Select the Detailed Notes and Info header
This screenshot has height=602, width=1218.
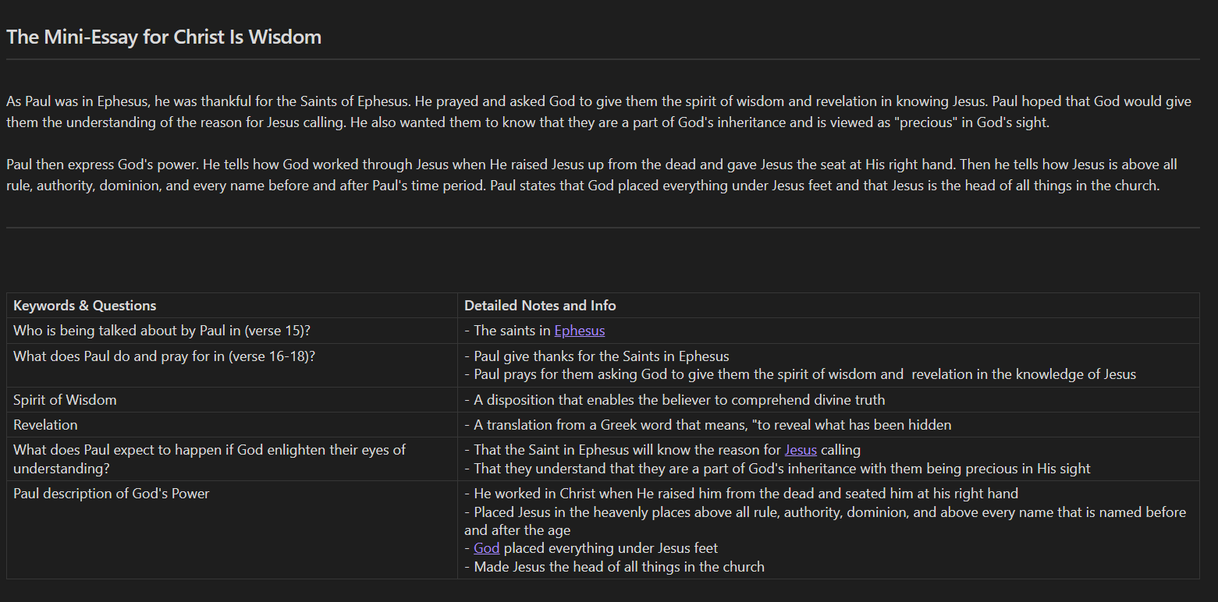click(540, 306)
